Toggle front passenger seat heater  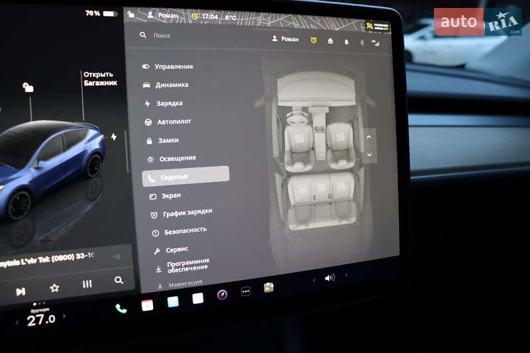pyautogui.click(x=340, y=138)
